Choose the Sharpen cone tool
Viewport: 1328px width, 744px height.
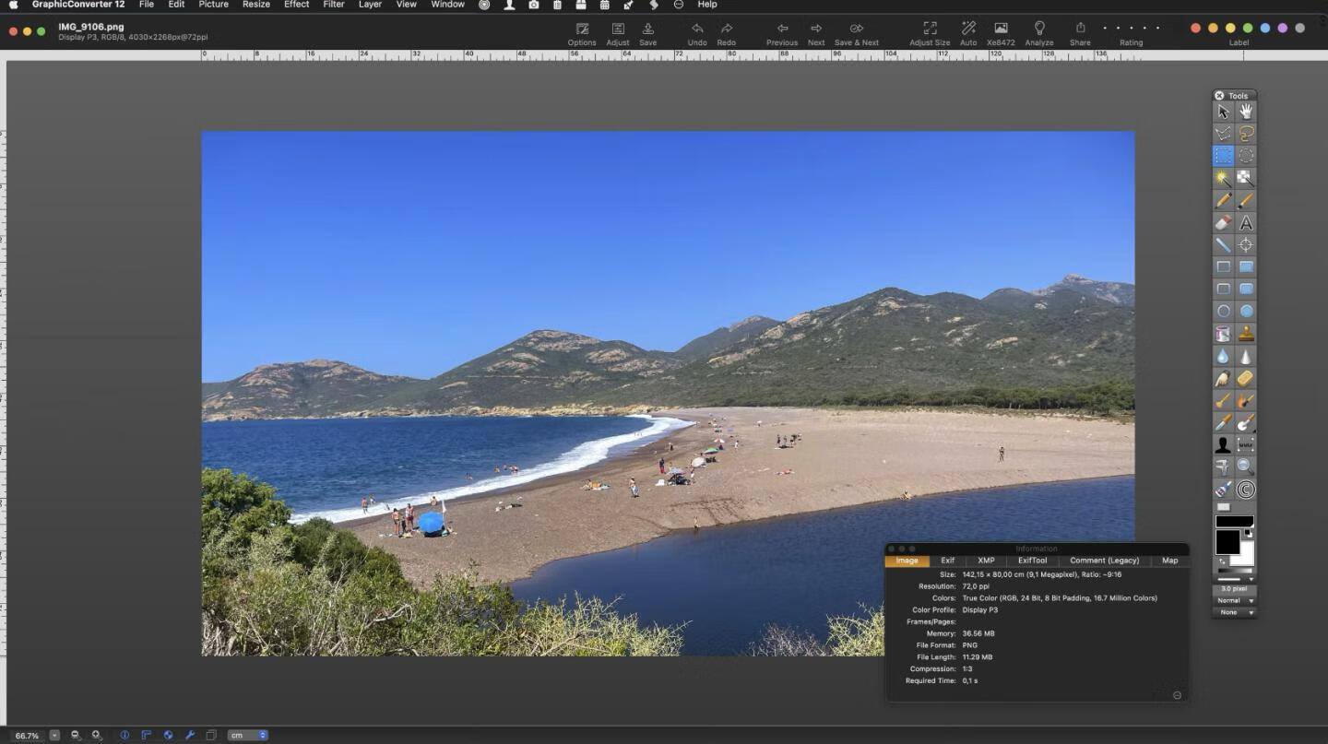click(x=1246, y=356)
